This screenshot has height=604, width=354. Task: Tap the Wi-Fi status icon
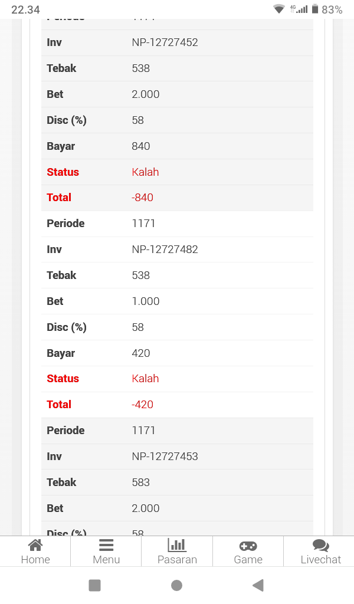tap(279, 9)
